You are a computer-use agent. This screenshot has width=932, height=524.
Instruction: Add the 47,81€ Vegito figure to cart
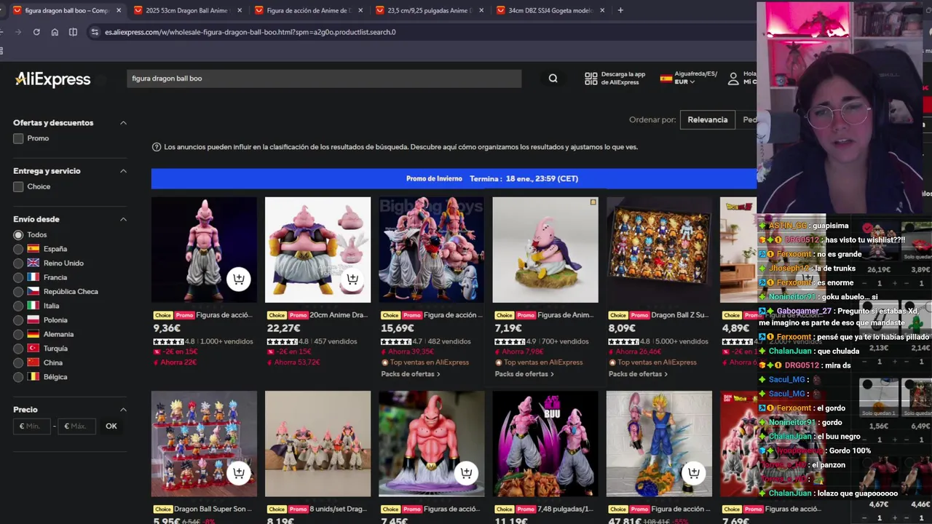click(x=693, y=473)
